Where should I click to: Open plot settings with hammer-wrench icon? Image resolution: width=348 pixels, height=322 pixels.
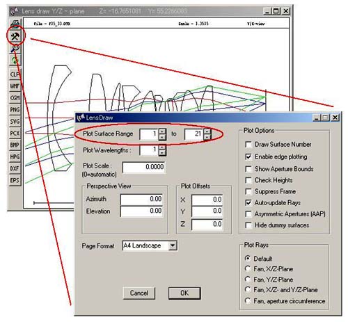(15, 36)
